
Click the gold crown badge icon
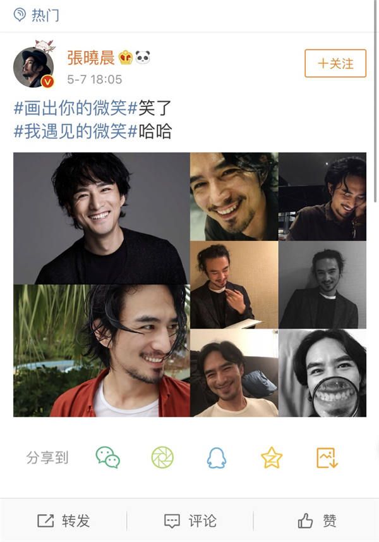point(126,58)
